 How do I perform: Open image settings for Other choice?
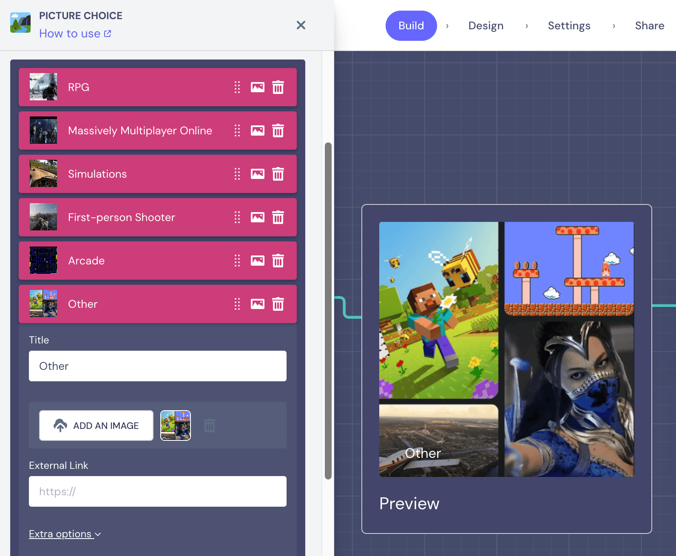pos(258,304)
